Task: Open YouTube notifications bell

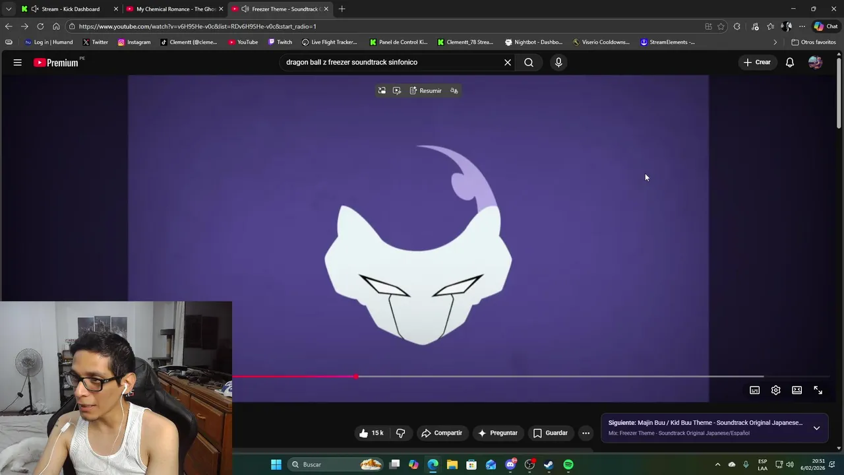Action: [x=789, y=62]
